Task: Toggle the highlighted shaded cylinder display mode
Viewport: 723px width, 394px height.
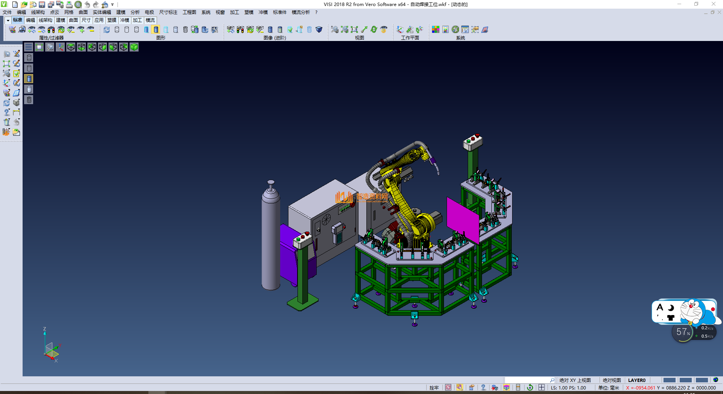Action: pos(156,29)
